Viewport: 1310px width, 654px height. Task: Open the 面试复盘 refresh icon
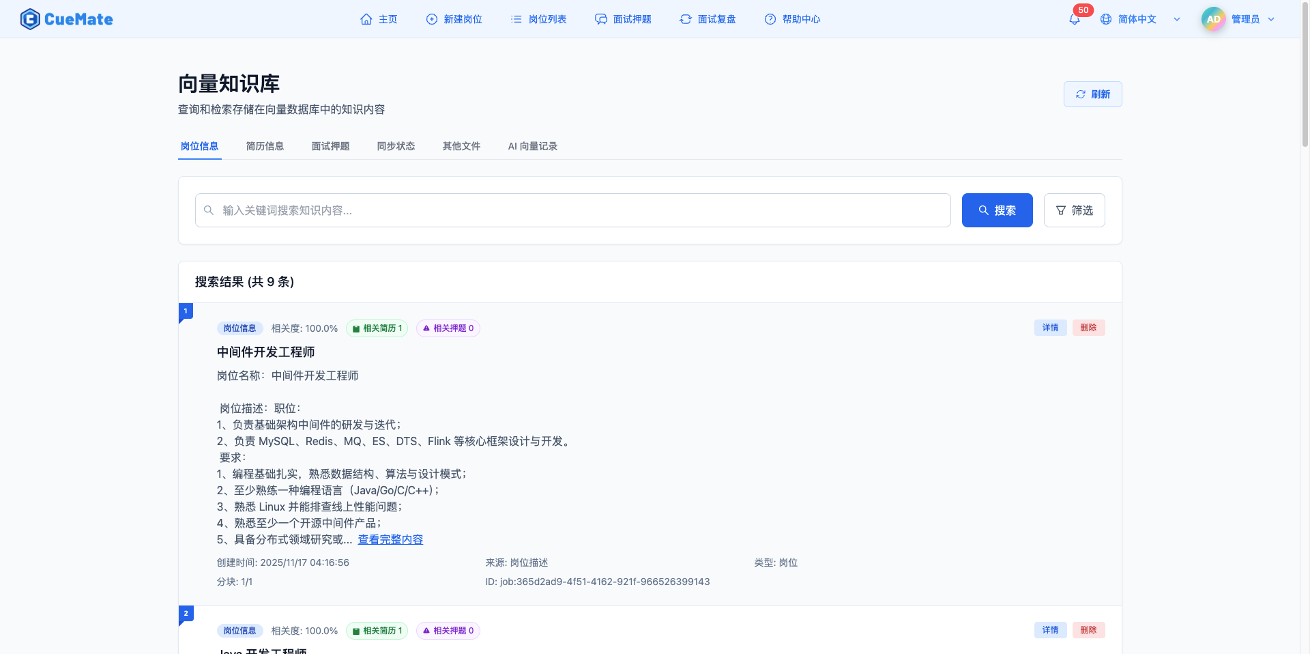tap(686, 19)
